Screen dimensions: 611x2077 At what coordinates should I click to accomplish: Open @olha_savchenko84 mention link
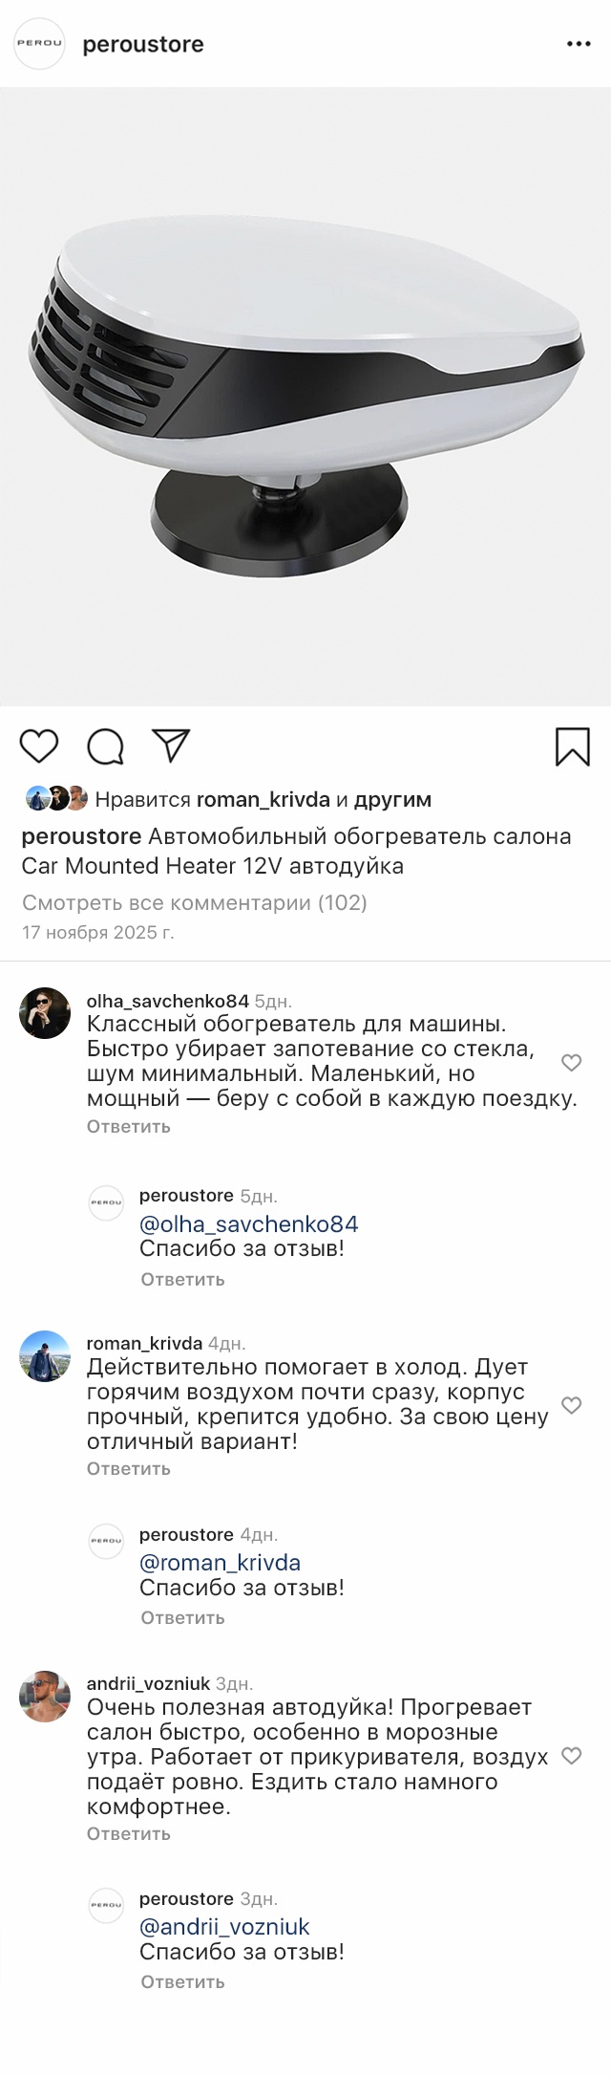click(248, 1223)
